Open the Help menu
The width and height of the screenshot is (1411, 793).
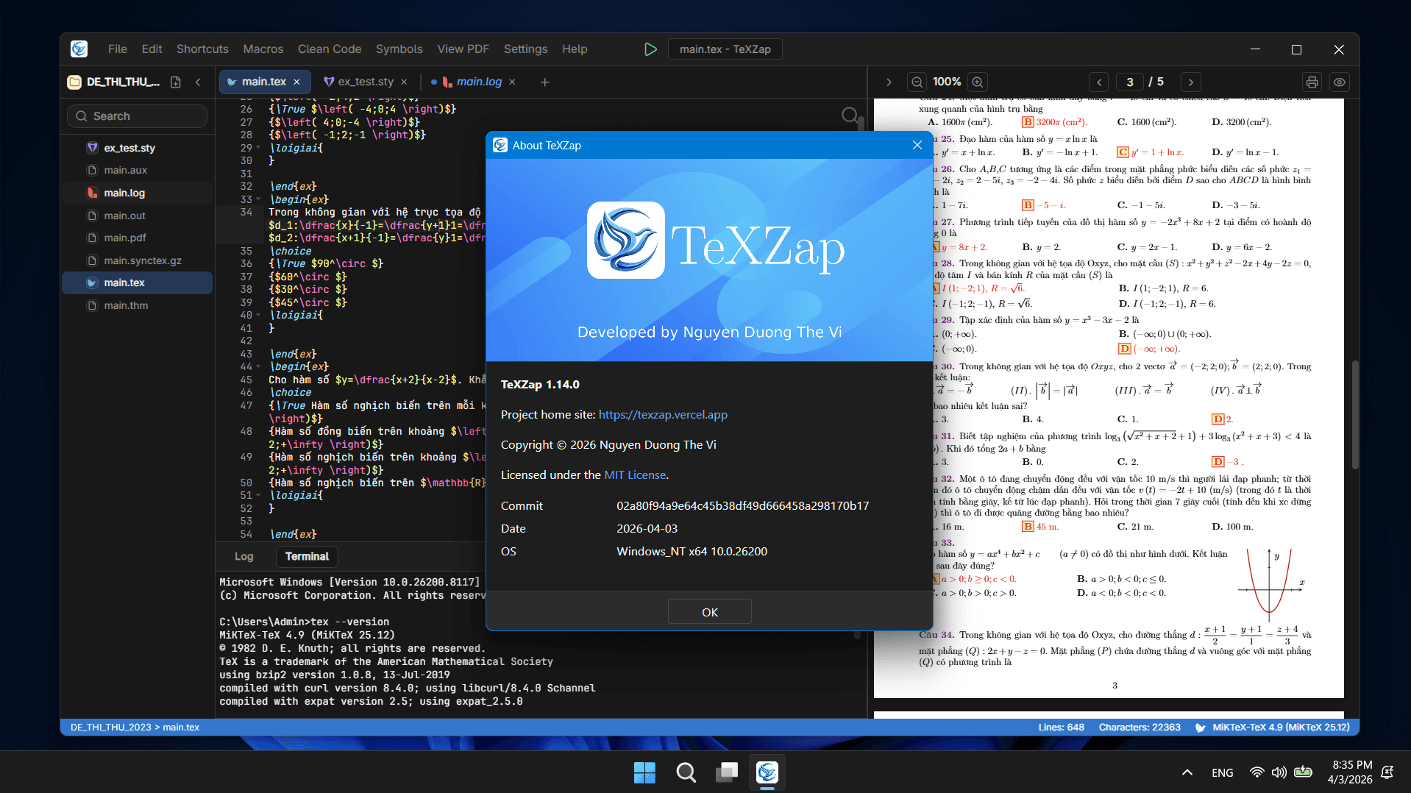(575, 49)
